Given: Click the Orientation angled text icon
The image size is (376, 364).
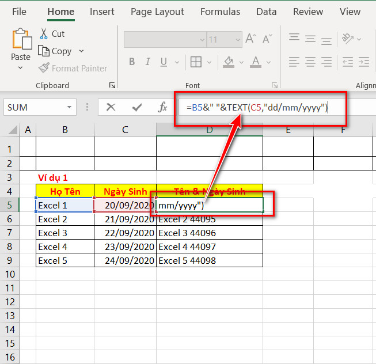Looking at the screenshot, I should pos(348,39).
